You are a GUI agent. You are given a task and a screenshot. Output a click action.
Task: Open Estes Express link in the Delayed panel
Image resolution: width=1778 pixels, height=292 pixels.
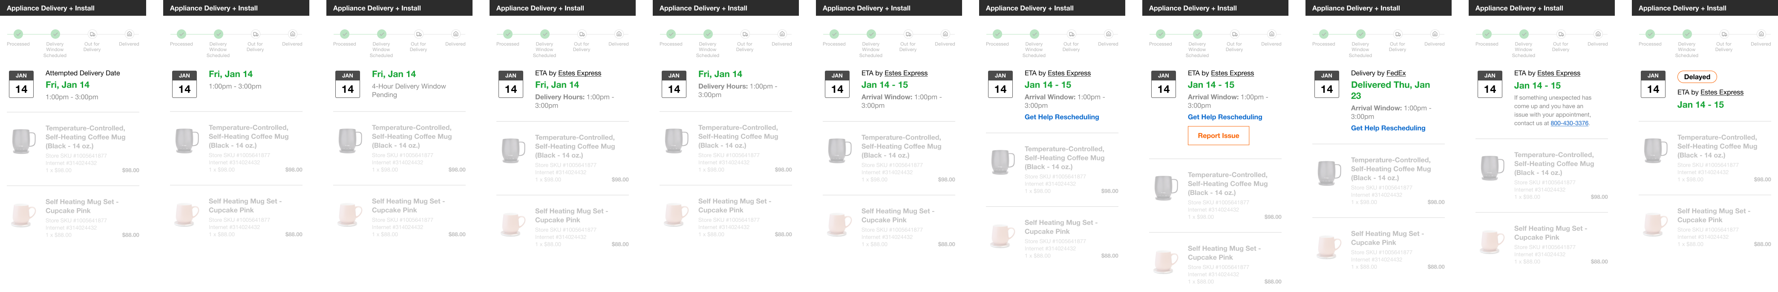point(1721,92)
